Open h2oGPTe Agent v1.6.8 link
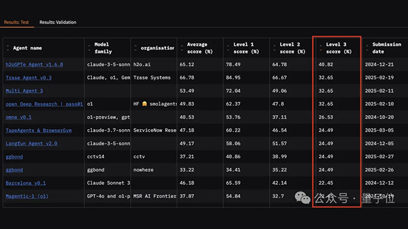Viewport: 408px width, 229px height. 34,65
